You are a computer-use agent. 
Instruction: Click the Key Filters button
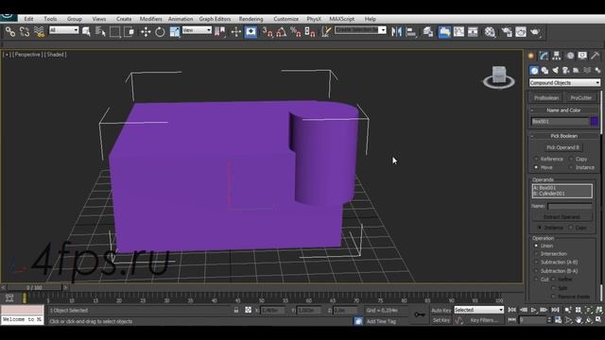click(x=484, y=320)
